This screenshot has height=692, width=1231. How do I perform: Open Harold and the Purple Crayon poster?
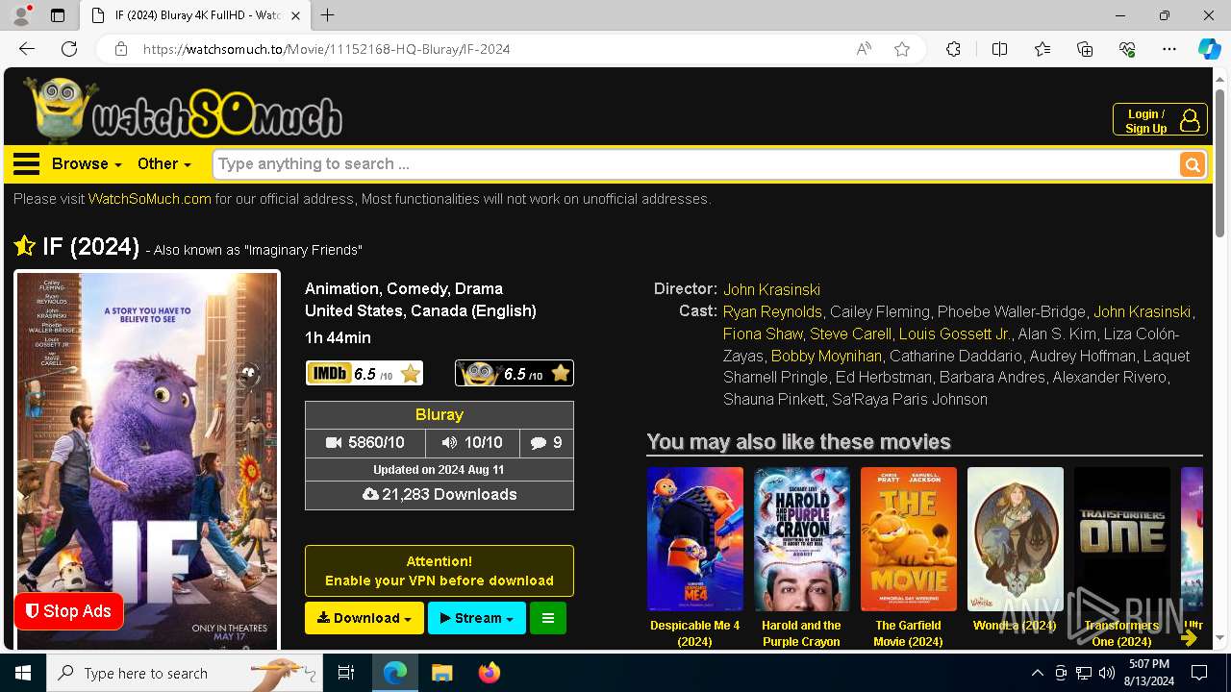coord(802,539)
